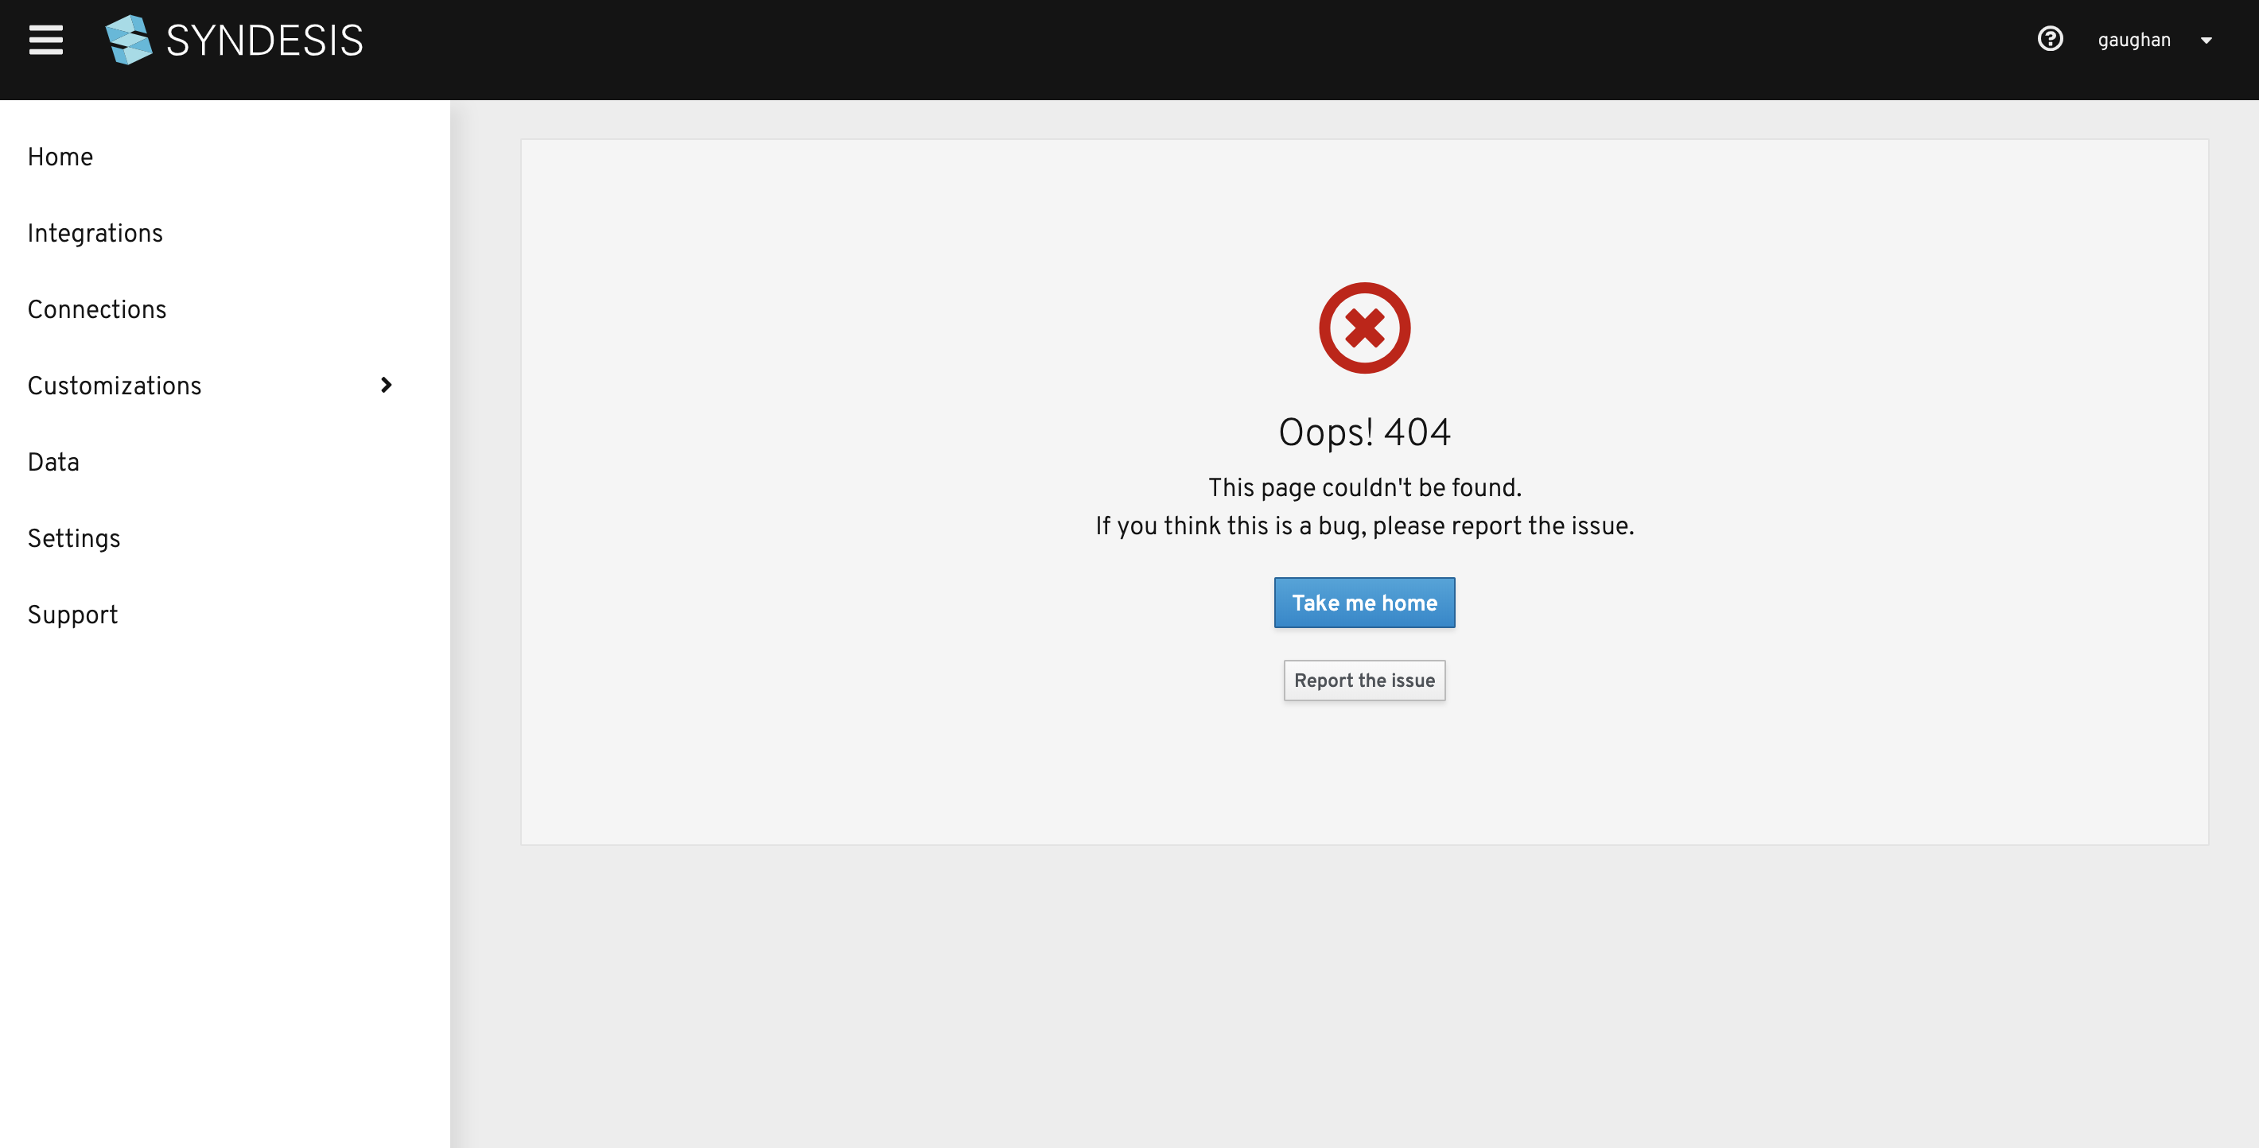Click the chevron beside Customizations
The width and height of the screenshot is (2259, 1148).
385,386
